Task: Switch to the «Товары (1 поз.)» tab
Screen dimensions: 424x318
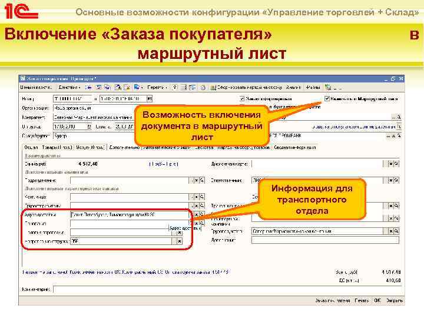Action: click(x=57, y=147)
